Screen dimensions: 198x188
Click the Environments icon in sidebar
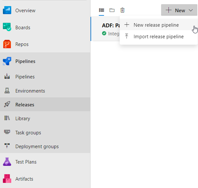click(7, 91)
